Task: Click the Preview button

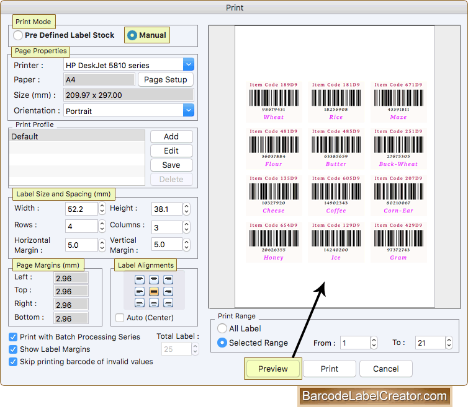Action: point(273,369)
